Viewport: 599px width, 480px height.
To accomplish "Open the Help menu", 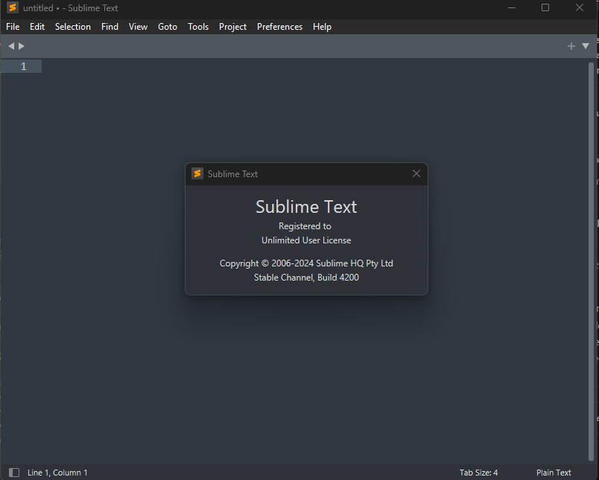I will pyautogui.click(x=322, y=27).
